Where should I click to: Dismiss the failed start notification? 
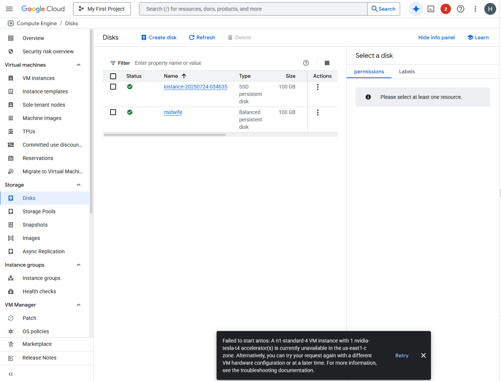click(x=423, y=355)
